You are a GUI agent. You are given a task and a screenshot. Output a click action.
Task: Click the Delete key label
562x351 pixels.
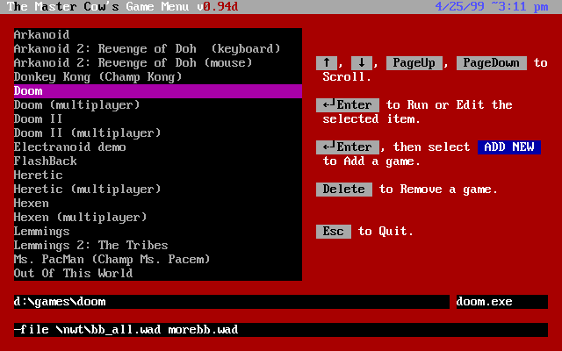[x=344, y=190]
